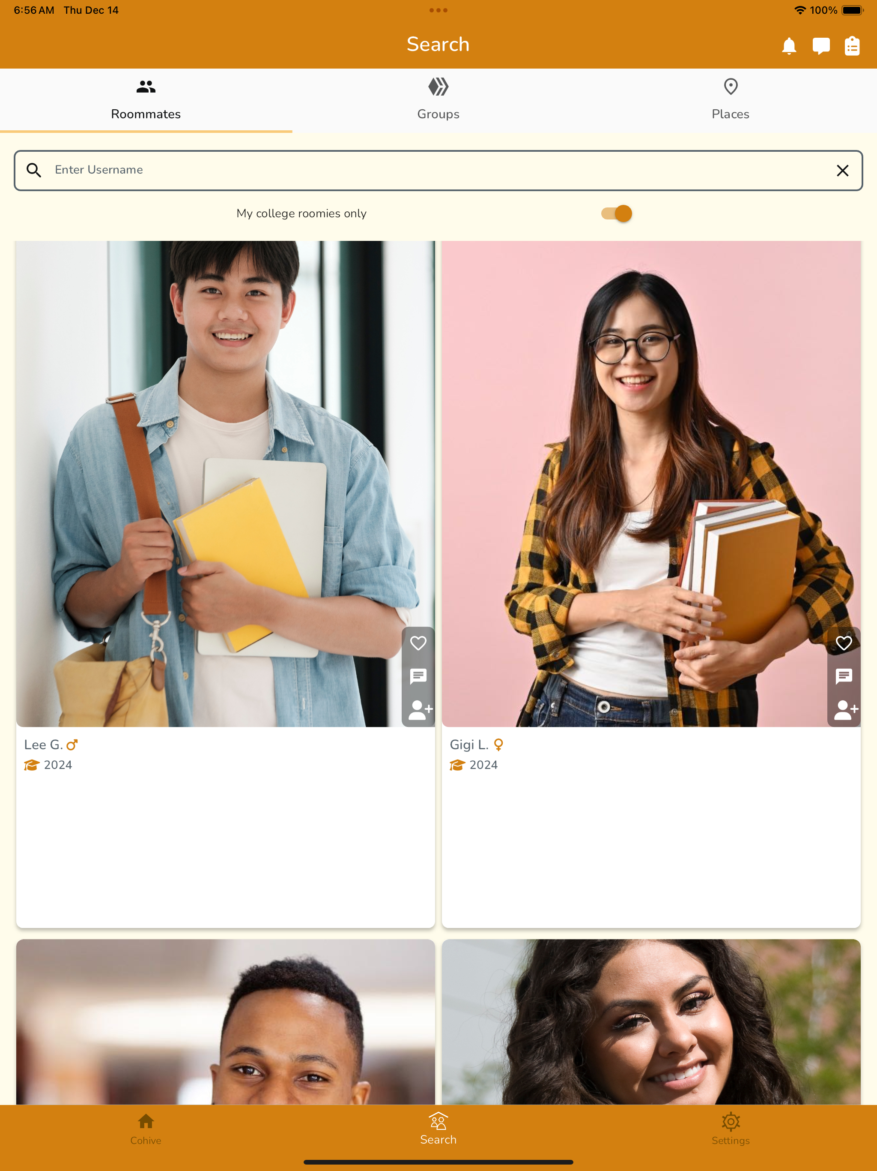Viewport: 877px width, 1171px height.
Task: Switch to the Groups tab
Action: 438,100
